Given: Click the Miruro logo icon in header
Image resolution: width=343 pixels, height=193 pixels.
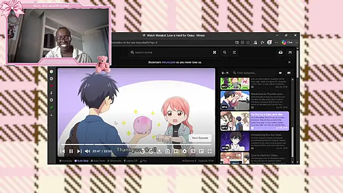Looking at the screenshot, I should click(x=290, y=53).
